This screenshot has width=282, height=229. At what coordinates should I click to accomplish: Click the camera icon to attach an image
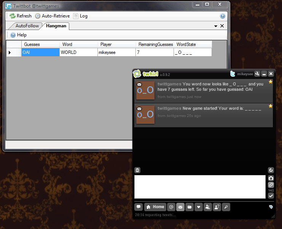click(271, 178)
